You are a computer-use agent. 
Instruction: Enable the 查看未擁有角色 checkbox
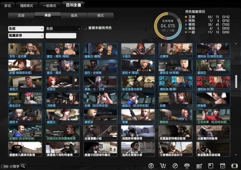click(85, 28)
